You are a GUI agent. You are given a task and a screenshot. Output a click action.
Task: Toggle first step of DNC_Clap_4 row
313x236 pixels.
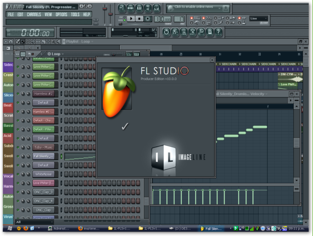tap(66, 201)
